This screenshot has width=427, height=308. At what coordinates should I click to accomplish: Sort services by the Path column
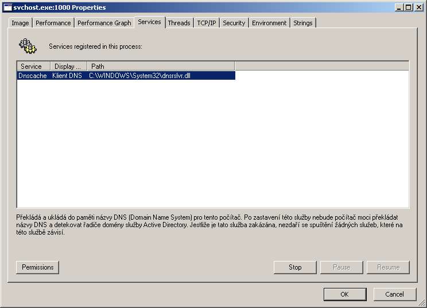click(161, 66)
